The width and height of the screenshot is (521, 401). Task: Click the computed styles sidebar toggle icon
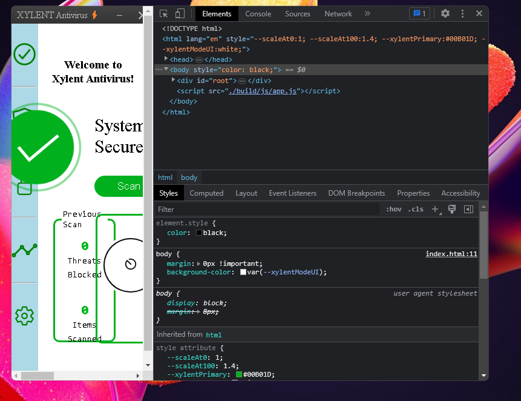tap(468, 209)
